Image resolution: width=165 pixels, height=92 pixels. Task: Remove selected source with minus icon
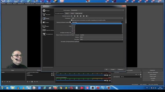coord(30,82)
